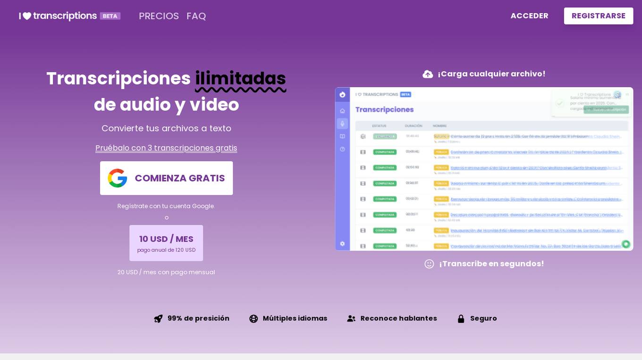The height and width of the screenshot is (360, 642).
Task: Click the globe icon by Múltiples idiomas
Action: [253, 319]
